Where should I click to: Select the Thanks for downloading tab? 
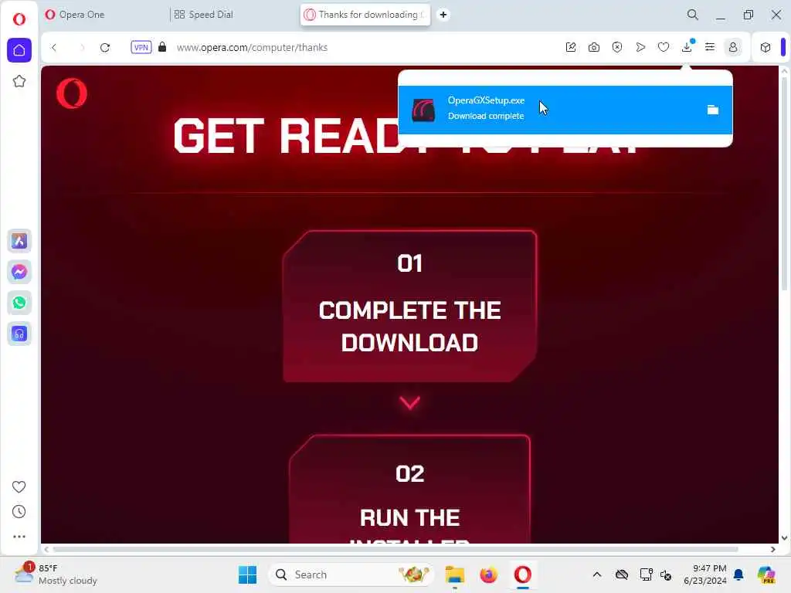click(x=365, y=15)
